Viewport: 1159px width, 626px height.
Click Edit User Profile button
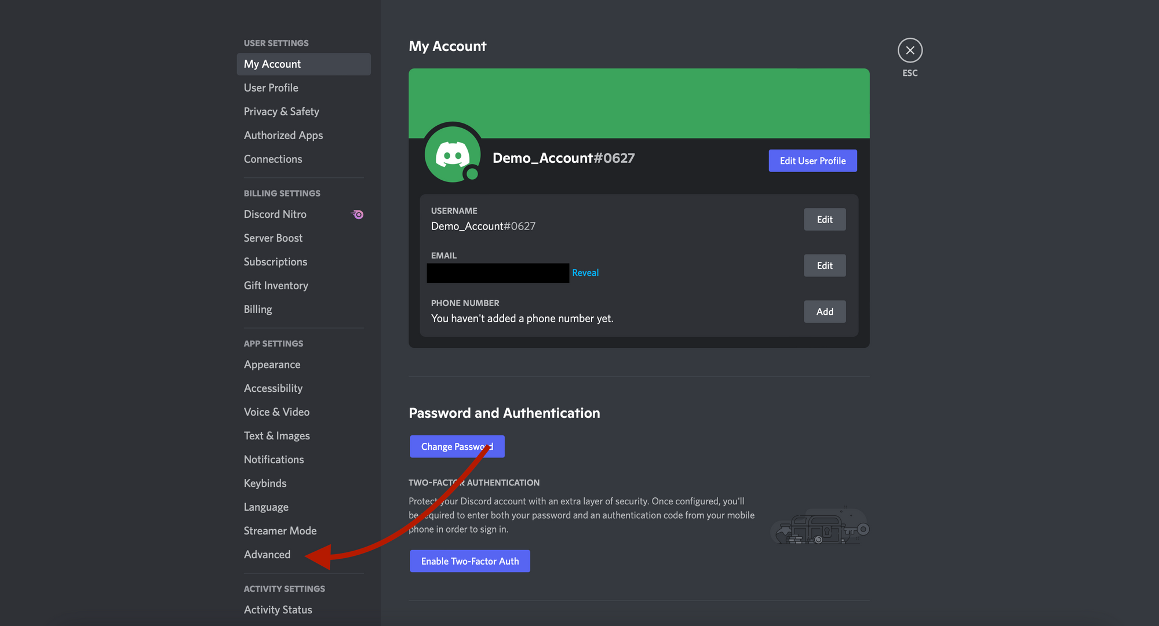[x=812, y=161]
